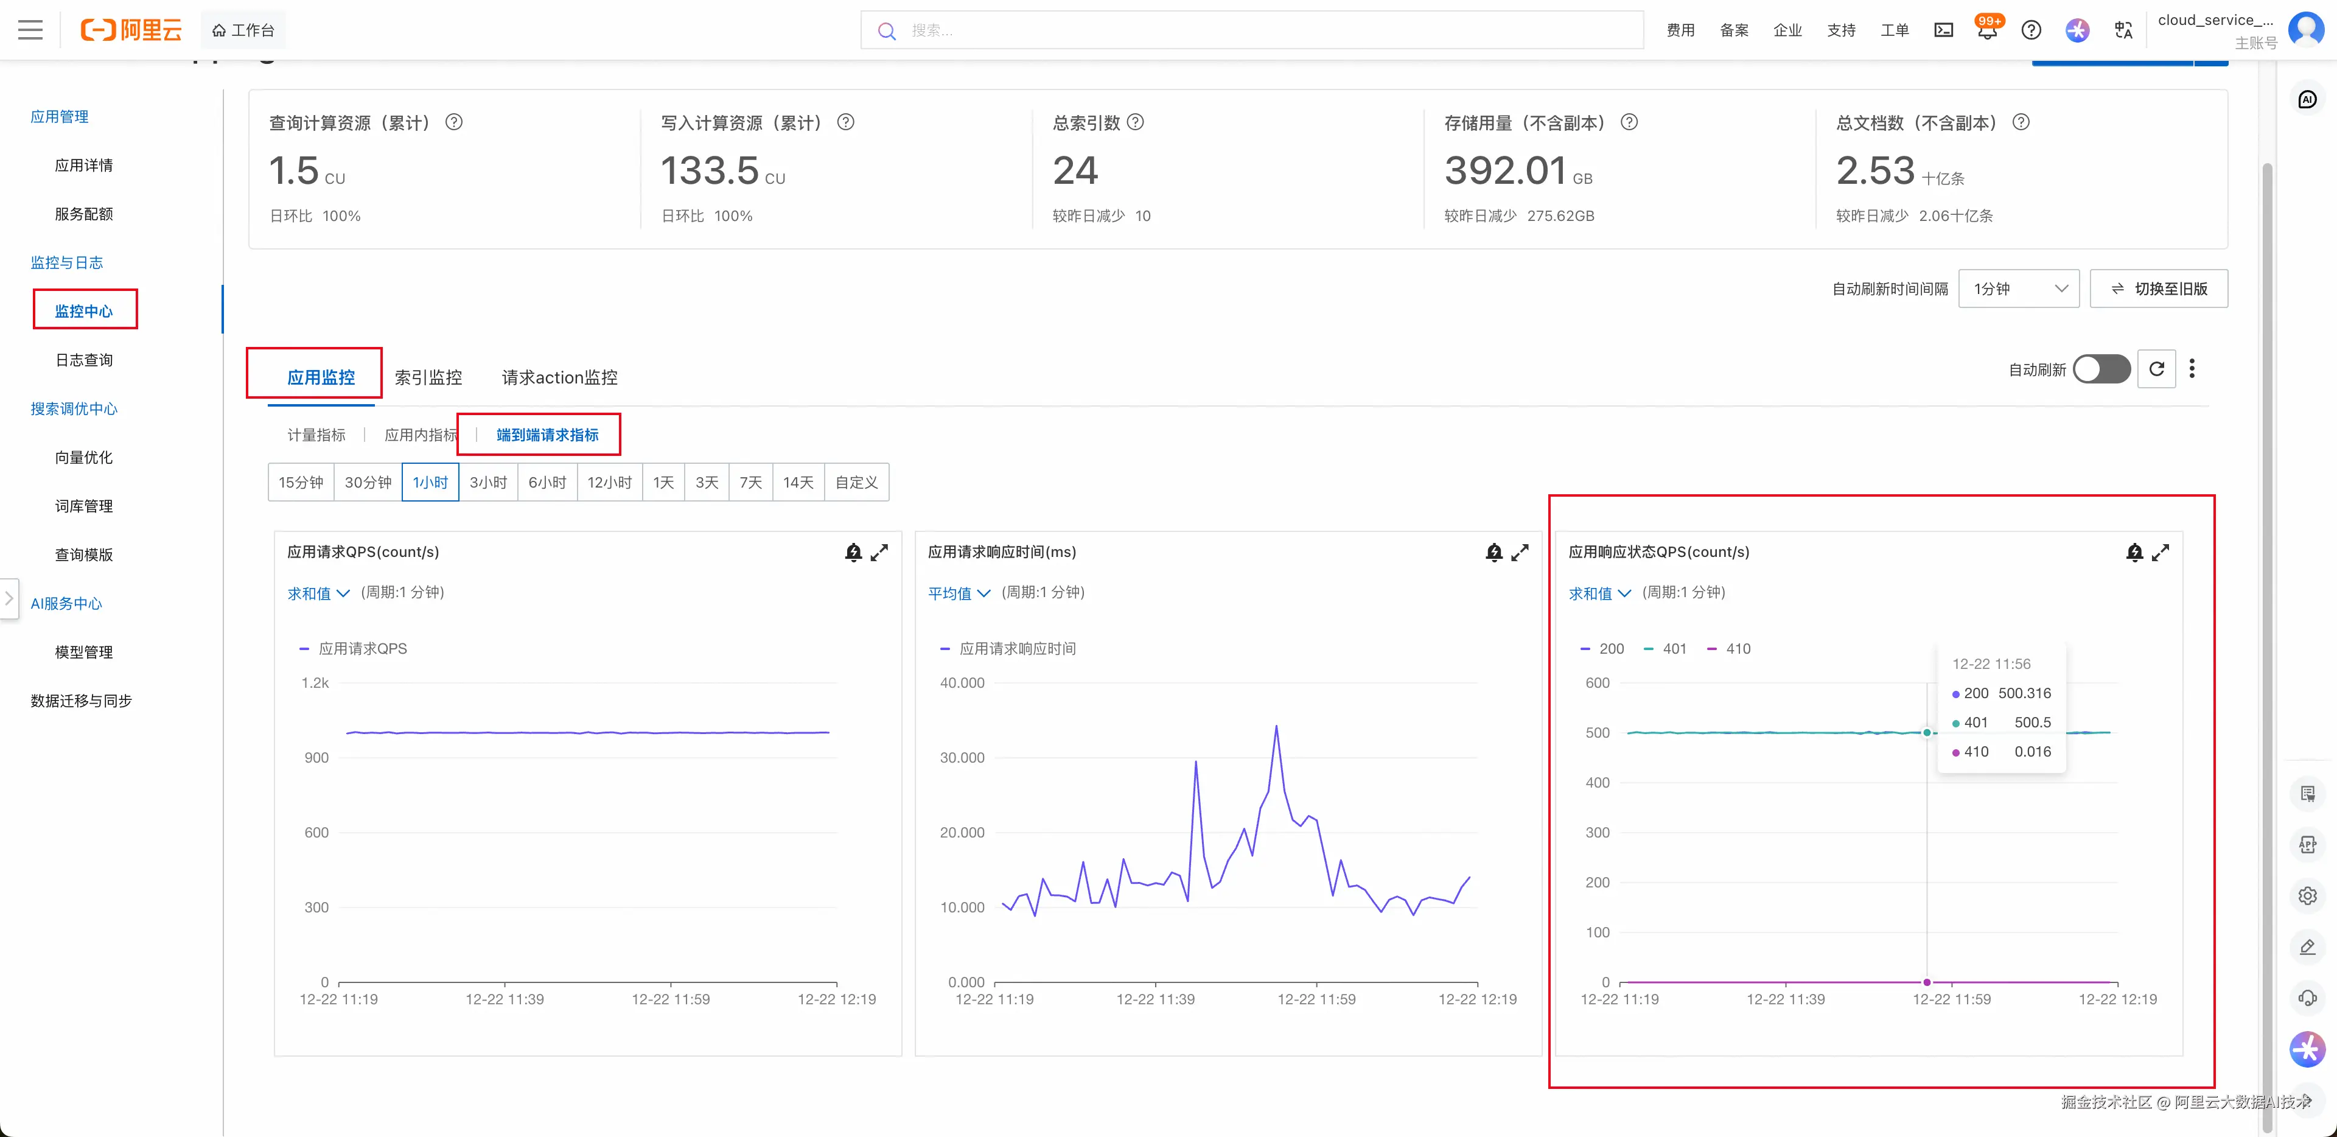Image resolution: width=2337 pixels, height=1137 pixels.
Task: Toggle the 自动刷新 switch on
Action: [2101, 369]
